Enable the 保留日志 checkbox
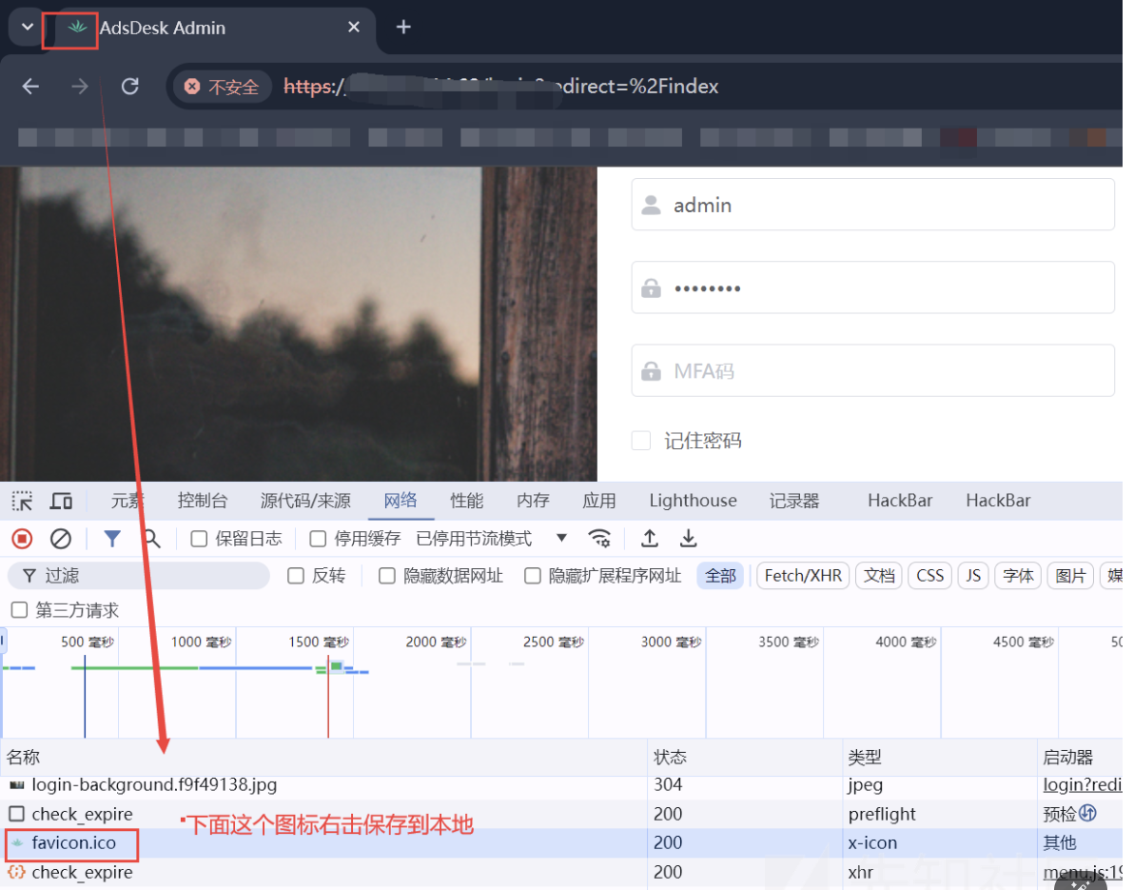 [x=199, y=539]
